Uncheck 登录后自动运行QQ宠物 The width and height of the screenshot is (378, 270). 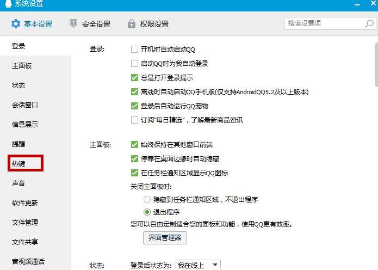click(x=134, y=106)
